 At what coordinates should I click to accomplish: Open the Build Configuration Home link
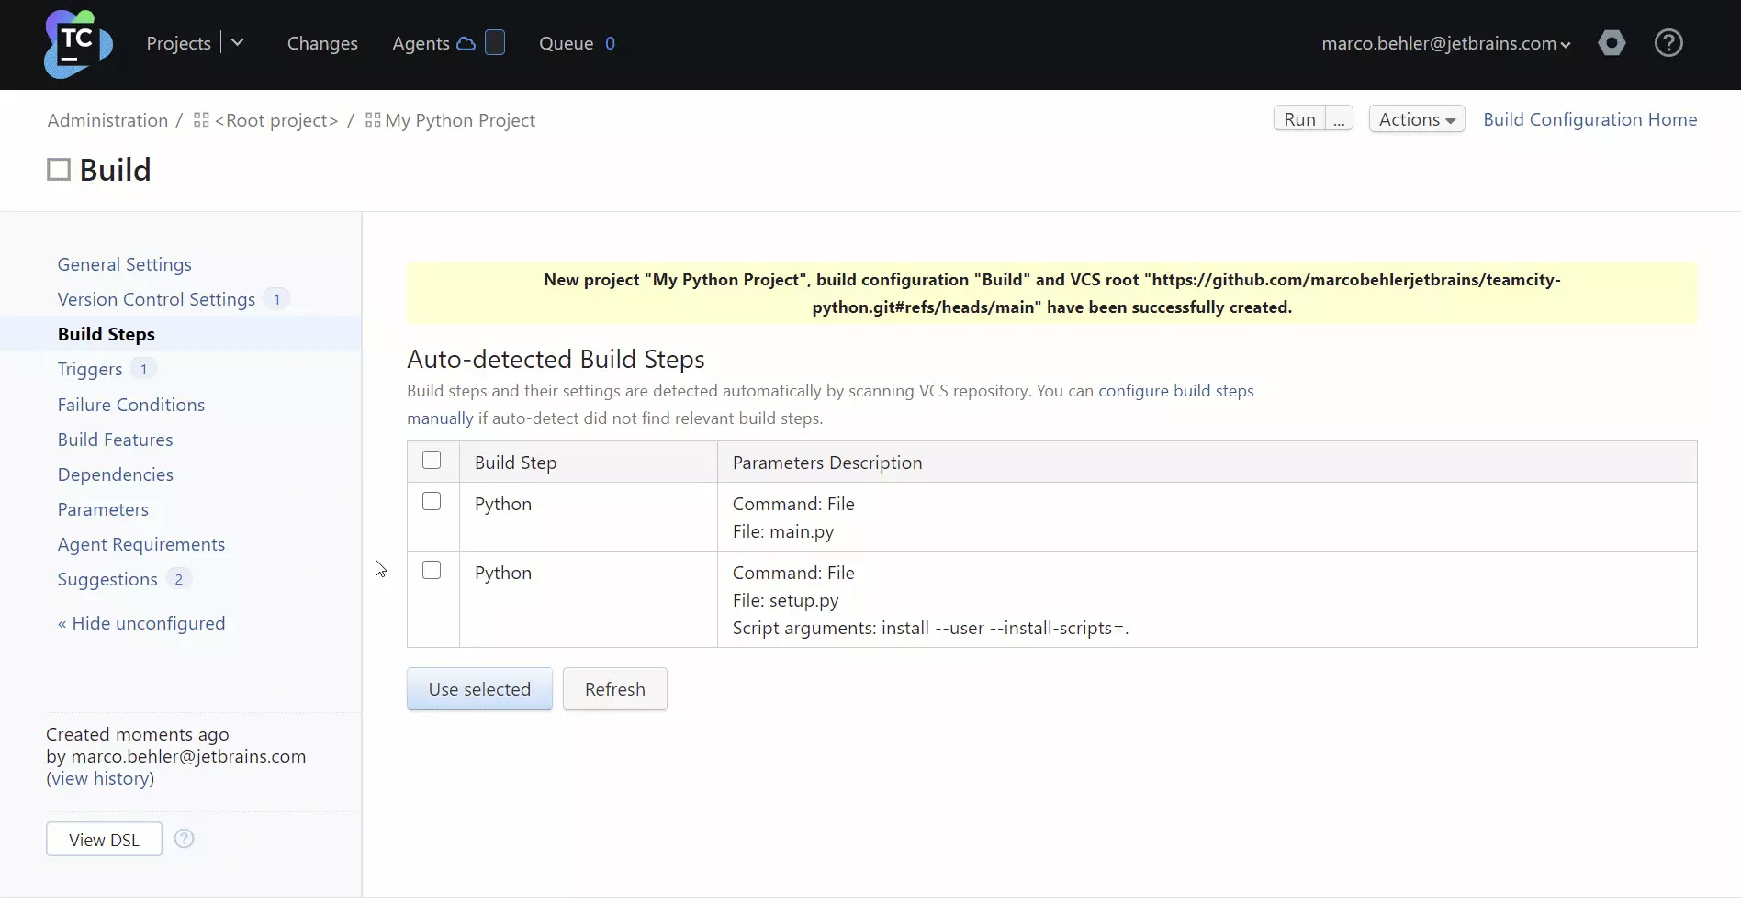point(1589,119)
